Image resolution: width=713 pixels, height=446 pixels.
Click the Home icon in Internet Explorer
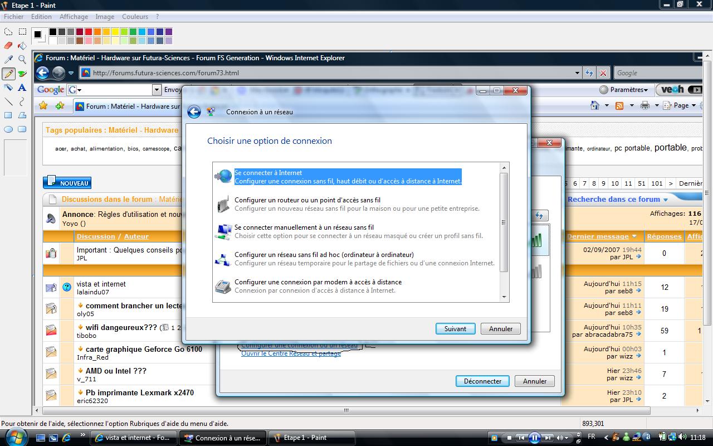[595, 105]
